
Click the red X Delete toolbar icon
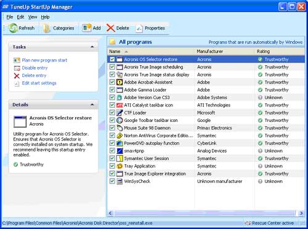(x=110, y=28)
